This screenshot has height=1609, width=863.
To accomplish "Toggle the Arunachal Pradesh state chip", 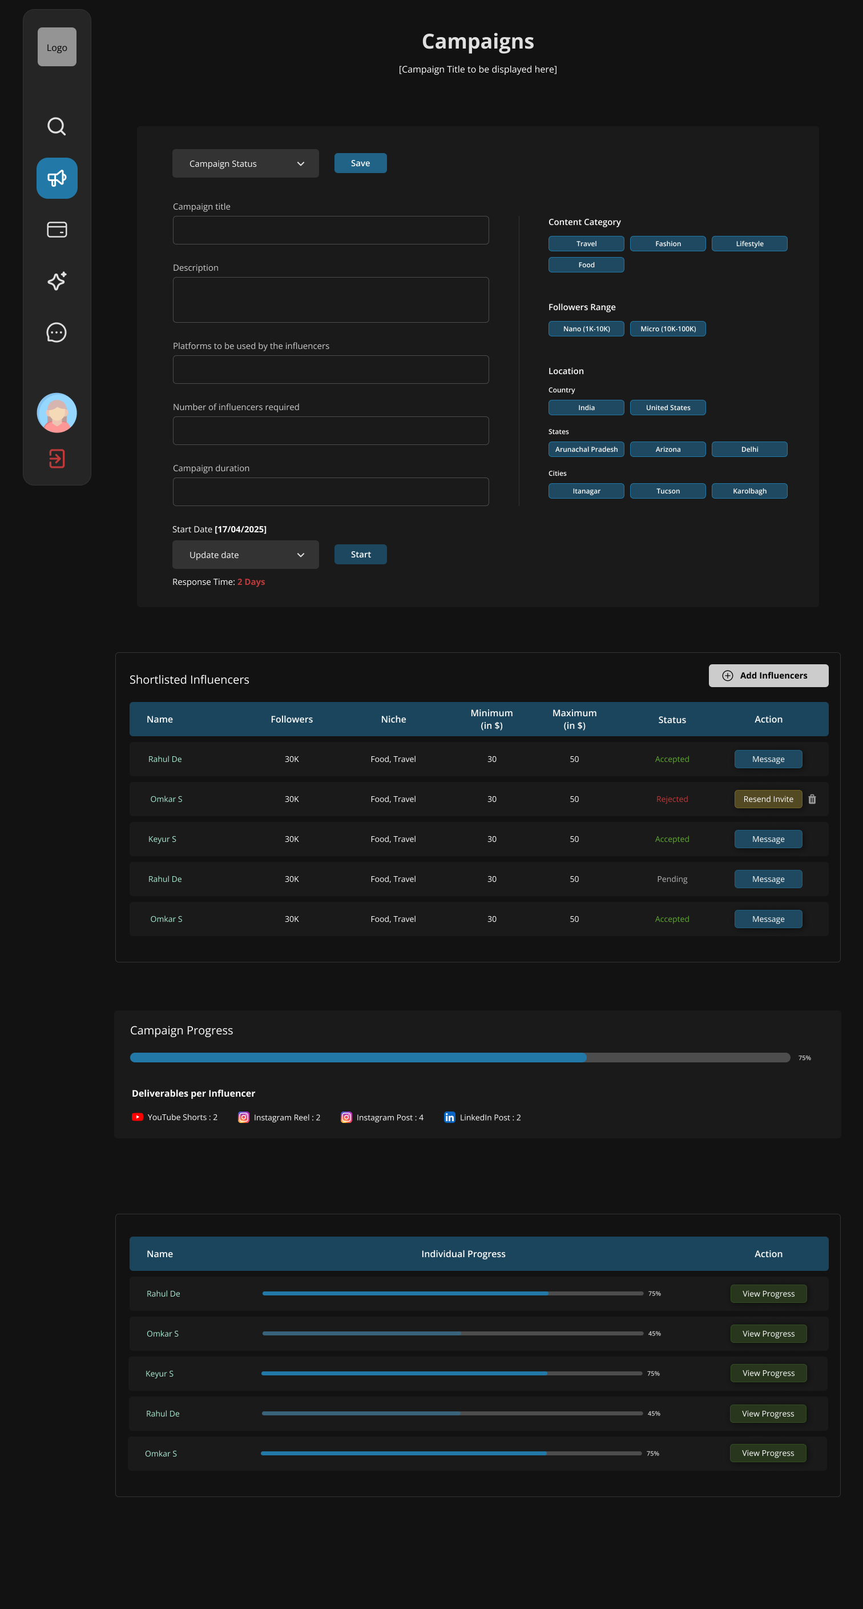I will pos(586,449).
